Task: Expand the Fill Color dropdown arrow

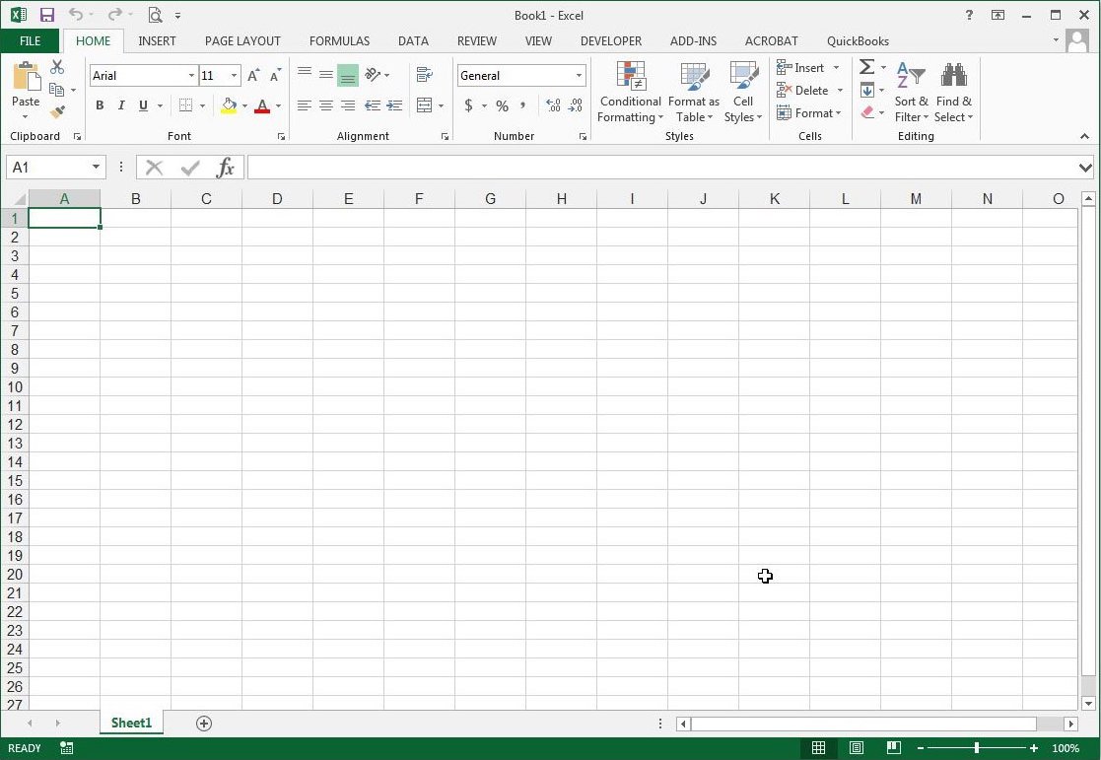Action: tap(243, 105)
